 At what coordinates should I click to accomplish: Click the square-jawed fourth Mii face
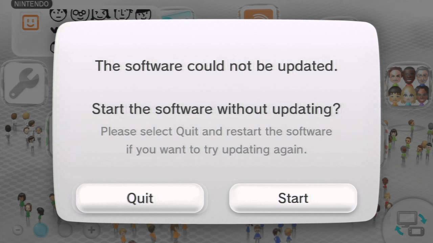(122, 14)
